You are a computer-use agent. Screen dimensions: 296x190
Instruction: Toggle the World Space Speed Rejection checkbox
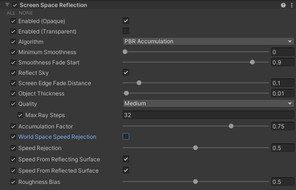click(x=126, y=137)
